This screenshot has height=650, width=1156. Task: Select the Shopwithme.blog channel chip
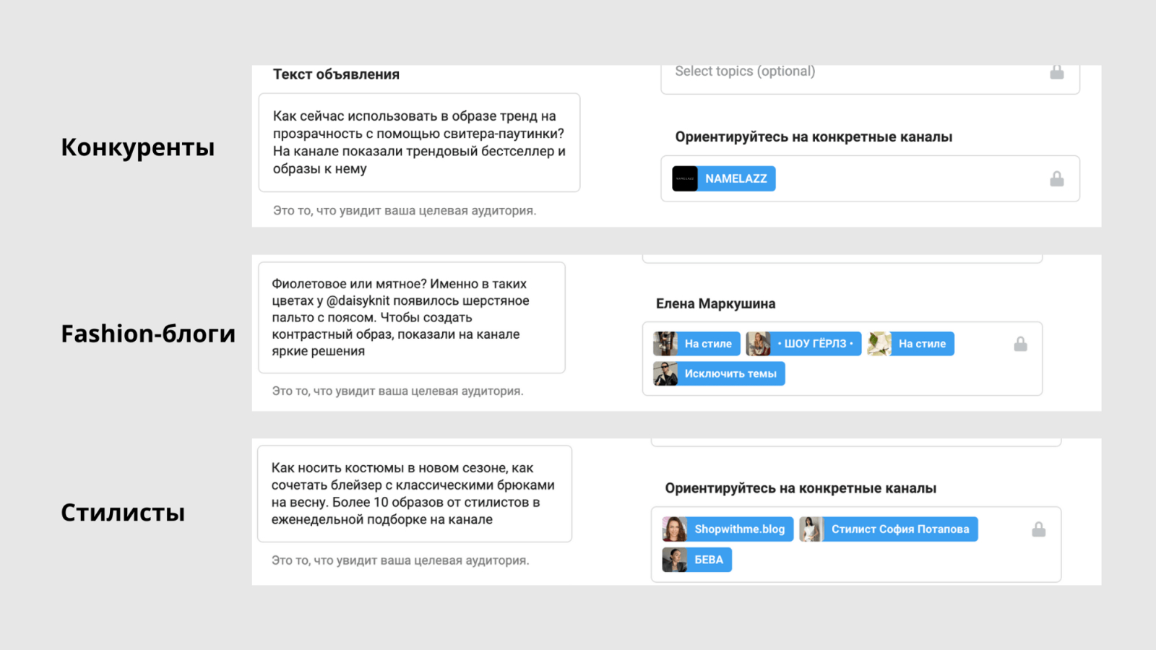point(739,529)
